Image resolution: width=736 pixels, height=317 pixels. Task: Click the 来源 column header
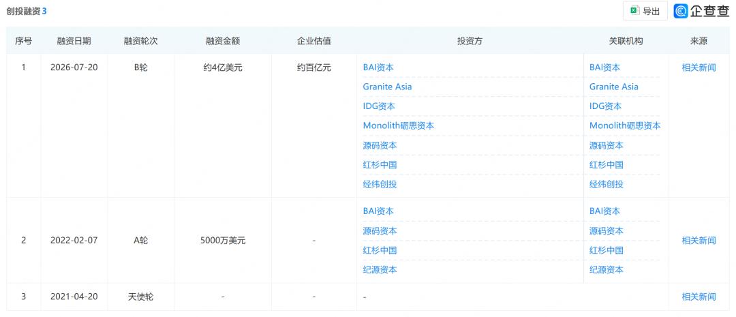(x=699, y=41)
